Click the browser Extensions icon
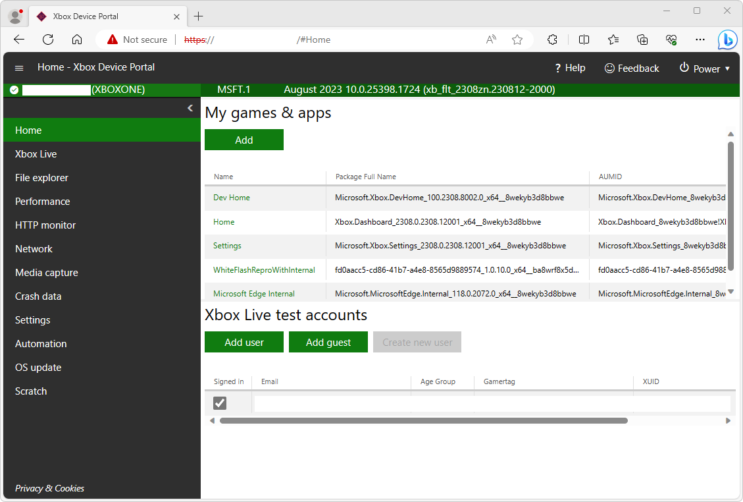 pos(552,40)
